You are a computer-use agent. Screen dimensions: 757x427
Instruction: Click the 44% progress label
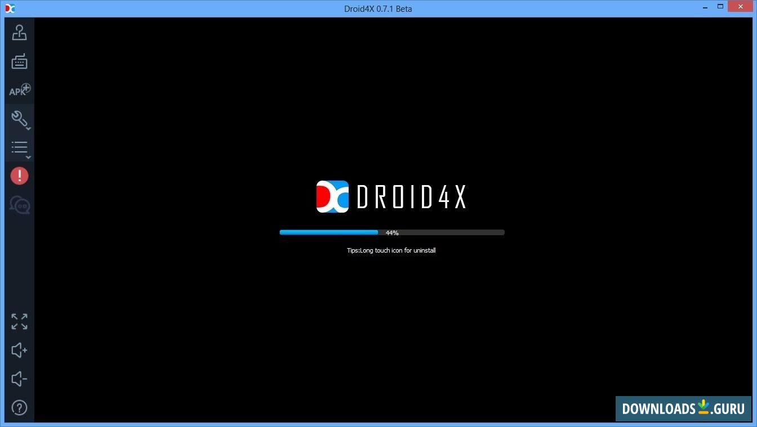(x=392, y=232)
